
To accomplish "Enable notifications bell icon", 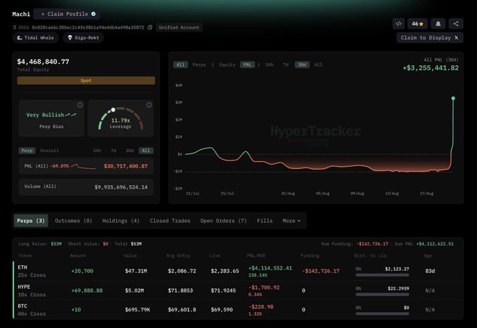I will [438, 23].
